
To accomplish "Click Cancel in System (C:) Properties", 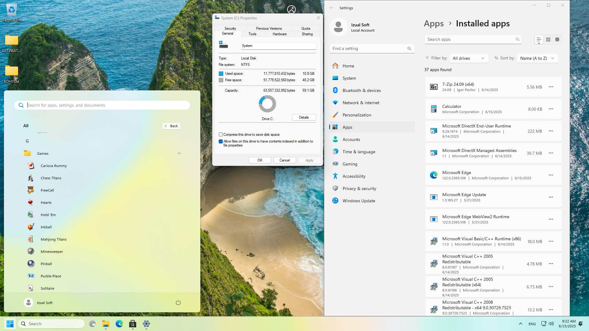I will point(284,160).
